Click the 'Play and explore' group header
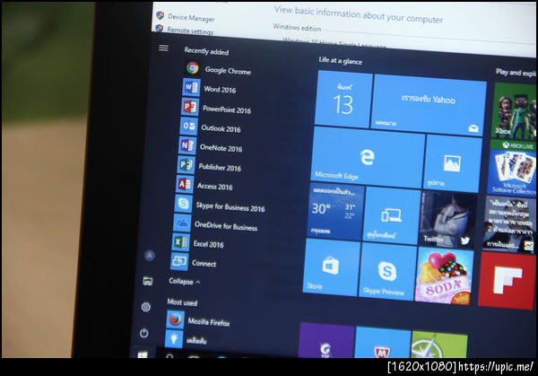538x376 pixels. click(516, 73)
